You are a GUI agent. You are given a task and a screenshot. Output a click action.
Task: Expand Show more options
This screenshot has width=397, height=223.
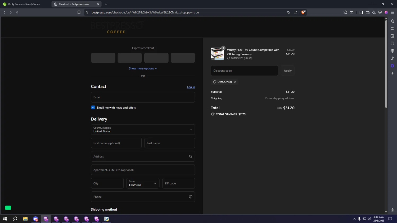(143, 68)
